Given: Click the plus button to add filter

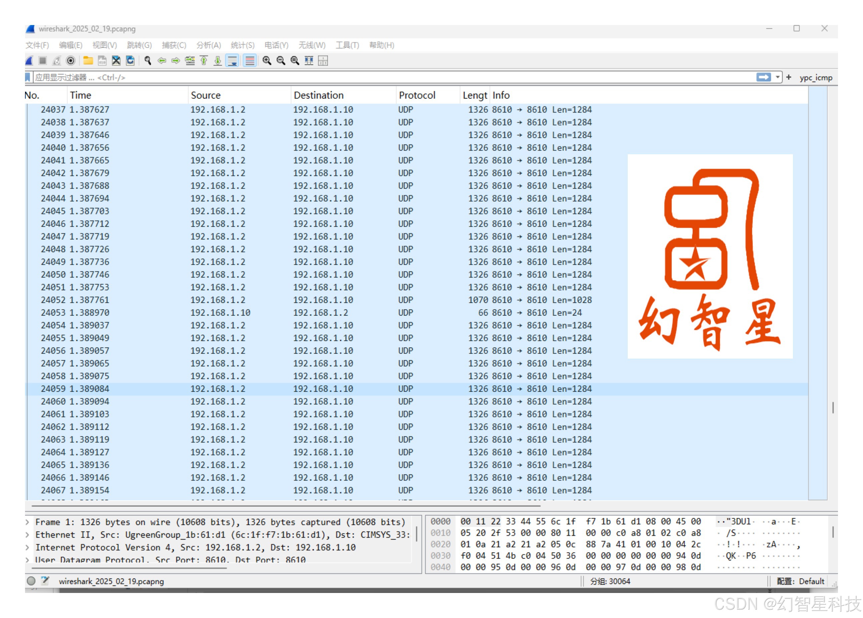Looking at the screenshot, I should (x=789, y=77).
